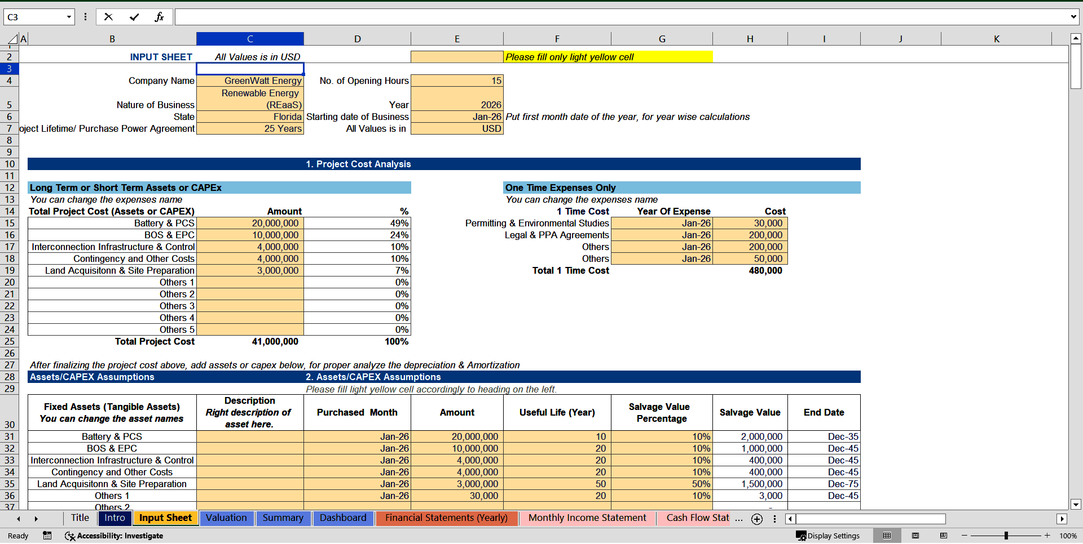Click Battery & PCS end date Dec-35
Viewport: 1083px width, 544px height.
click(x=824, y=436)
